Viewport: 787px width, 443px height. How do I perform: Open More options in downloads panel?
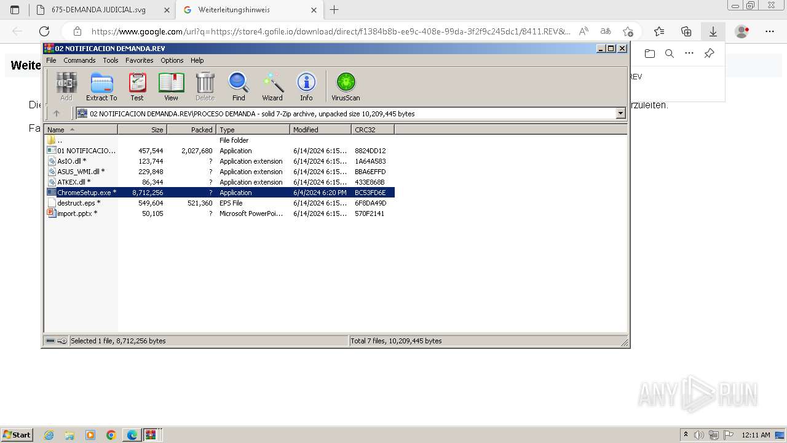tap(689, 54)
